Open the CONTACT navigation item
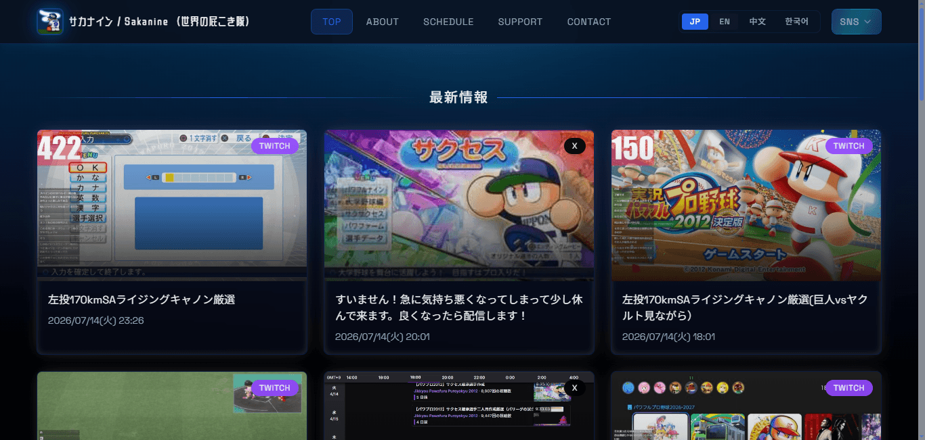Image resolution: width=925 pixels, height=440 pixels. tap(589, 22)
